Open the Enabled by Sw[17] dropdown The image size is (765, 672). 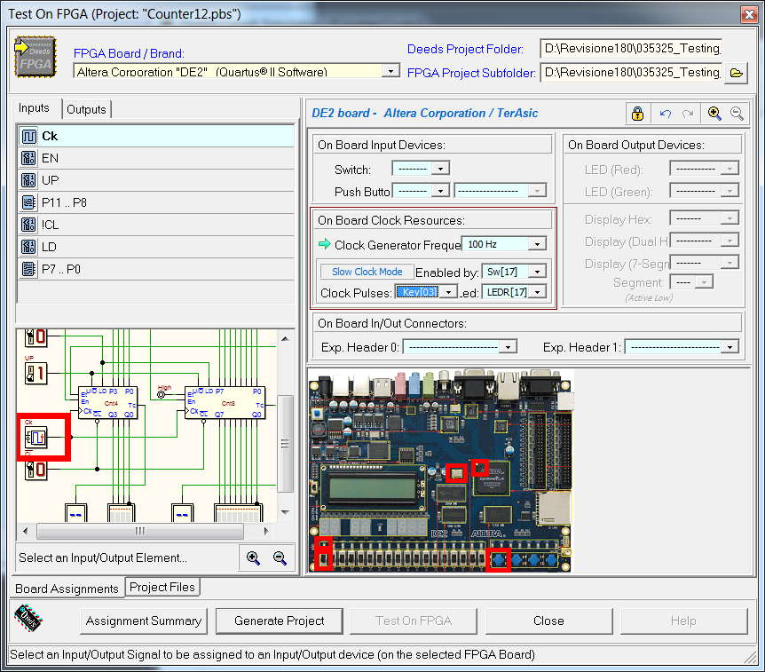pos(537,272)
